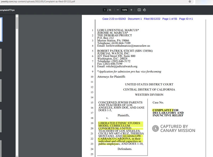The image size is (213, 157).
Task: Click 'Telephone: (610) 664-7109' line
Action: pyautogui.click(x=114, y=43)
